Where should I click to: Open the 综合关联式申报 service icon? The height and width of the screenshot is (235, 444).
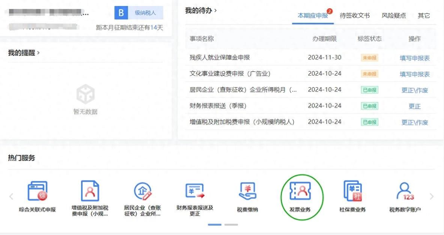coord(37,192)
